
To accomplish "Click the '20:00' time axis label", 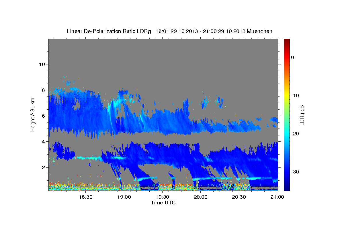I will [x=201, y=197].
